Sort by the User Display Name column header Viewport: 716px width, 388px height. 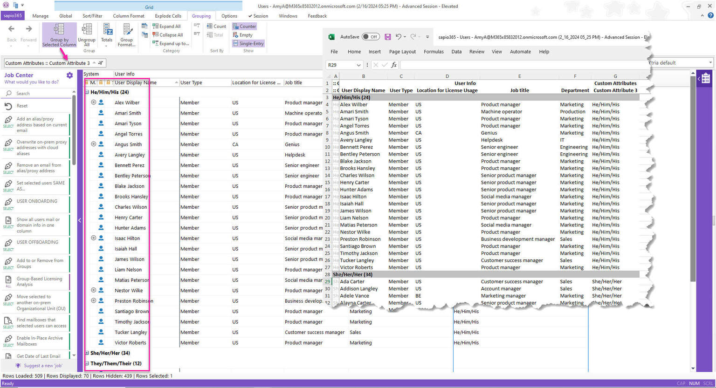[x=146, y=82]
